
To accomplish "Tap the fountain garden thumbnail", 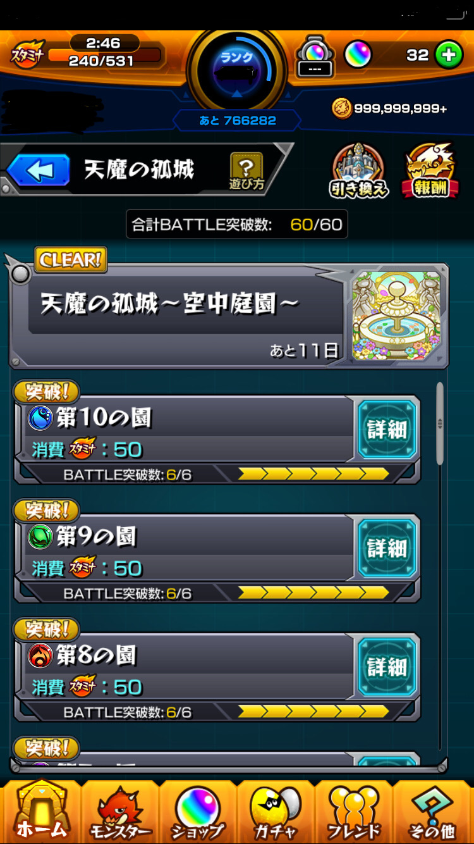I will point(396,315).
